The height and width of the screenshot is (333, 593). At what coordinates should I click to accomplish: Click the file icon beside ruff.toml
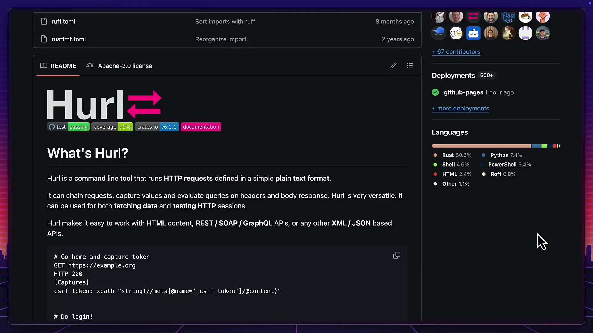pyautogui.click(x=44, y=21)
